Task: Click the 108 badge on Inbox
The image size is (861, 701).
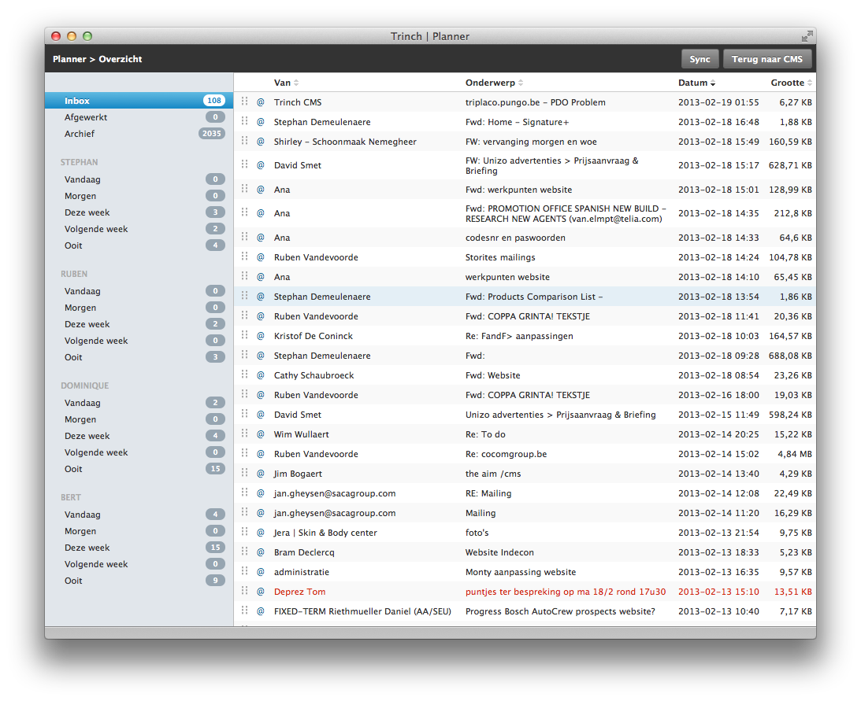Action: [214, 101]
